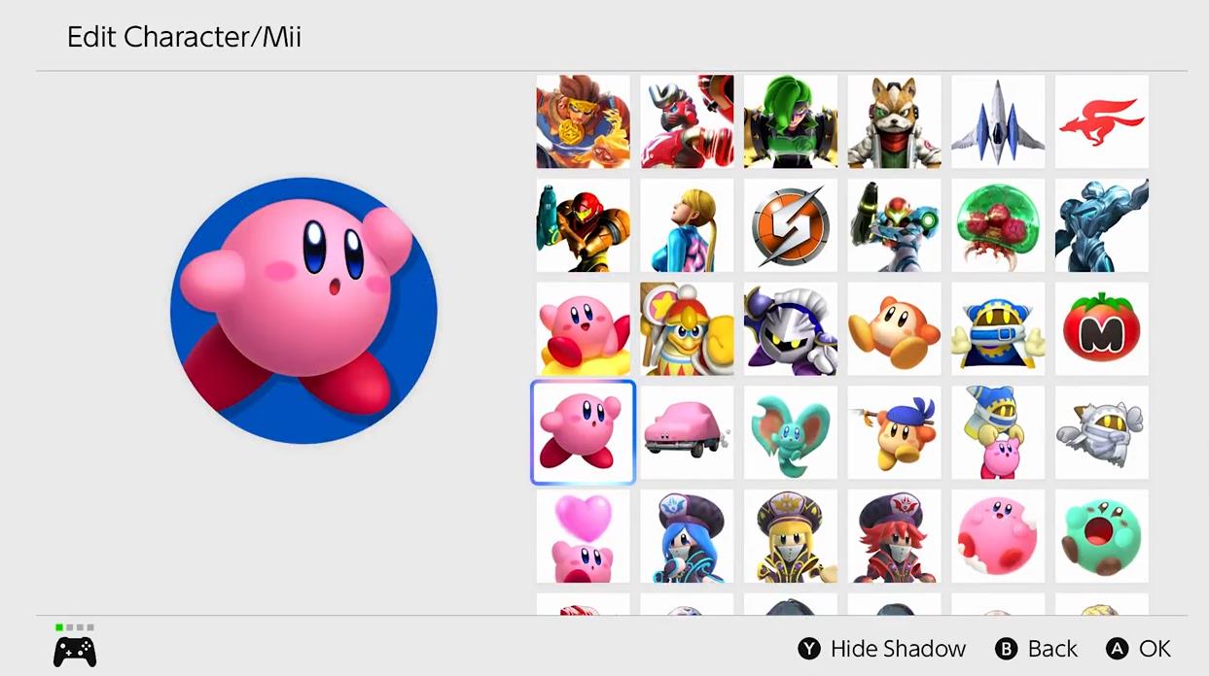Select the Fox McCloud character icon
The height and width of the screenshot is (676, 1209).
click(894, 121)
